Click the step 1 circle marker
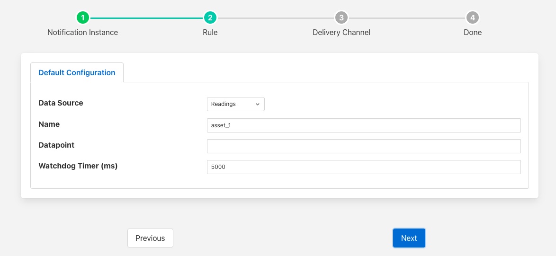The height and width of the screenshot is (256, 556). 83,18
